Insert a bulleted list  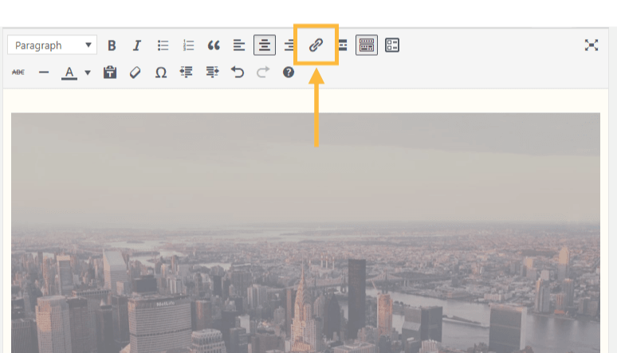point(163,45)
